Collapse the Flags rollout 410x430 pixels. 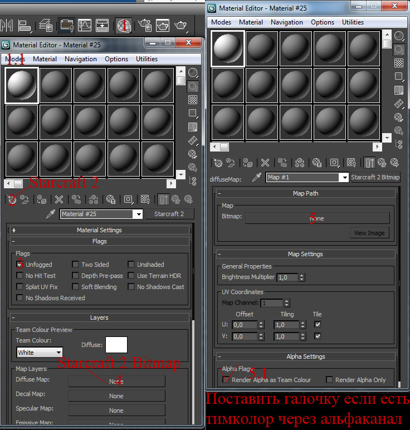click(99, 241)
